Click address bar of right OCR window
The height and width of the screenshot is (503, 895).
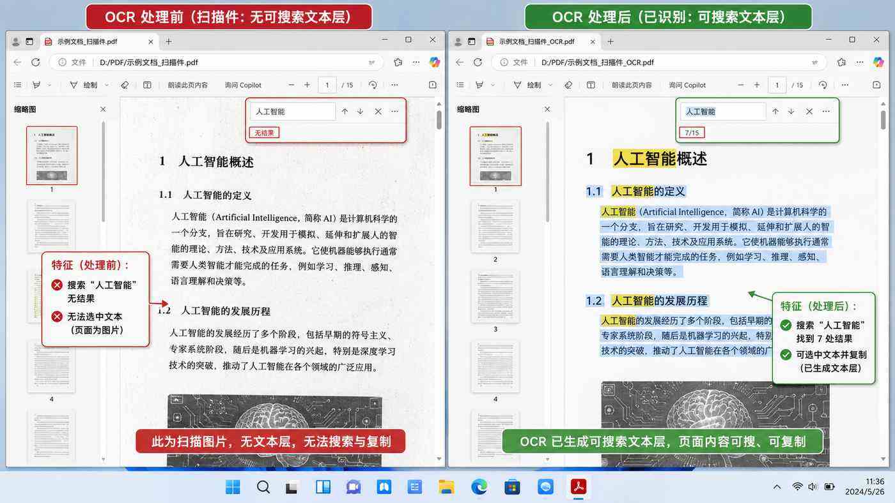click(x=658, y=63)
